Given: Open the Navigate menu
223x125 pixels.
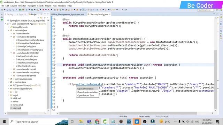Looking at the screenshot, I should coord(32,6).
